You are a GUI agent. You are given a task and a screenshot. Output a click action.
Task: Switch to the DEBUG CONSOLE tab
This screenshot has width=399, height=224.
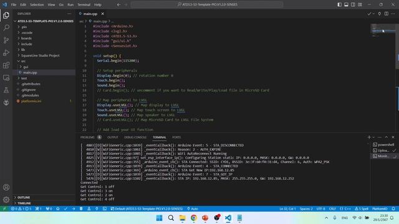click(x=135, y=137)
